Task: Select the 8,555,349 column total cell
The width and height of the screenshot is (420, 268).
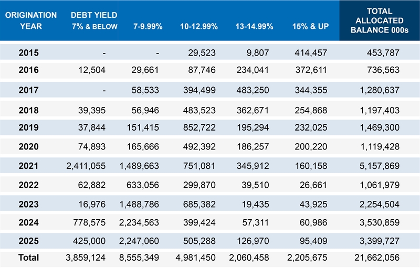Action: click(139, 258)
